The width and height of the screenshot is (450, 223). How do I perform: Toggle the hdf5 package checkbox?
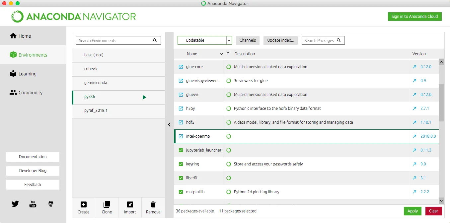pyautogui.click(x=181, y=122)
